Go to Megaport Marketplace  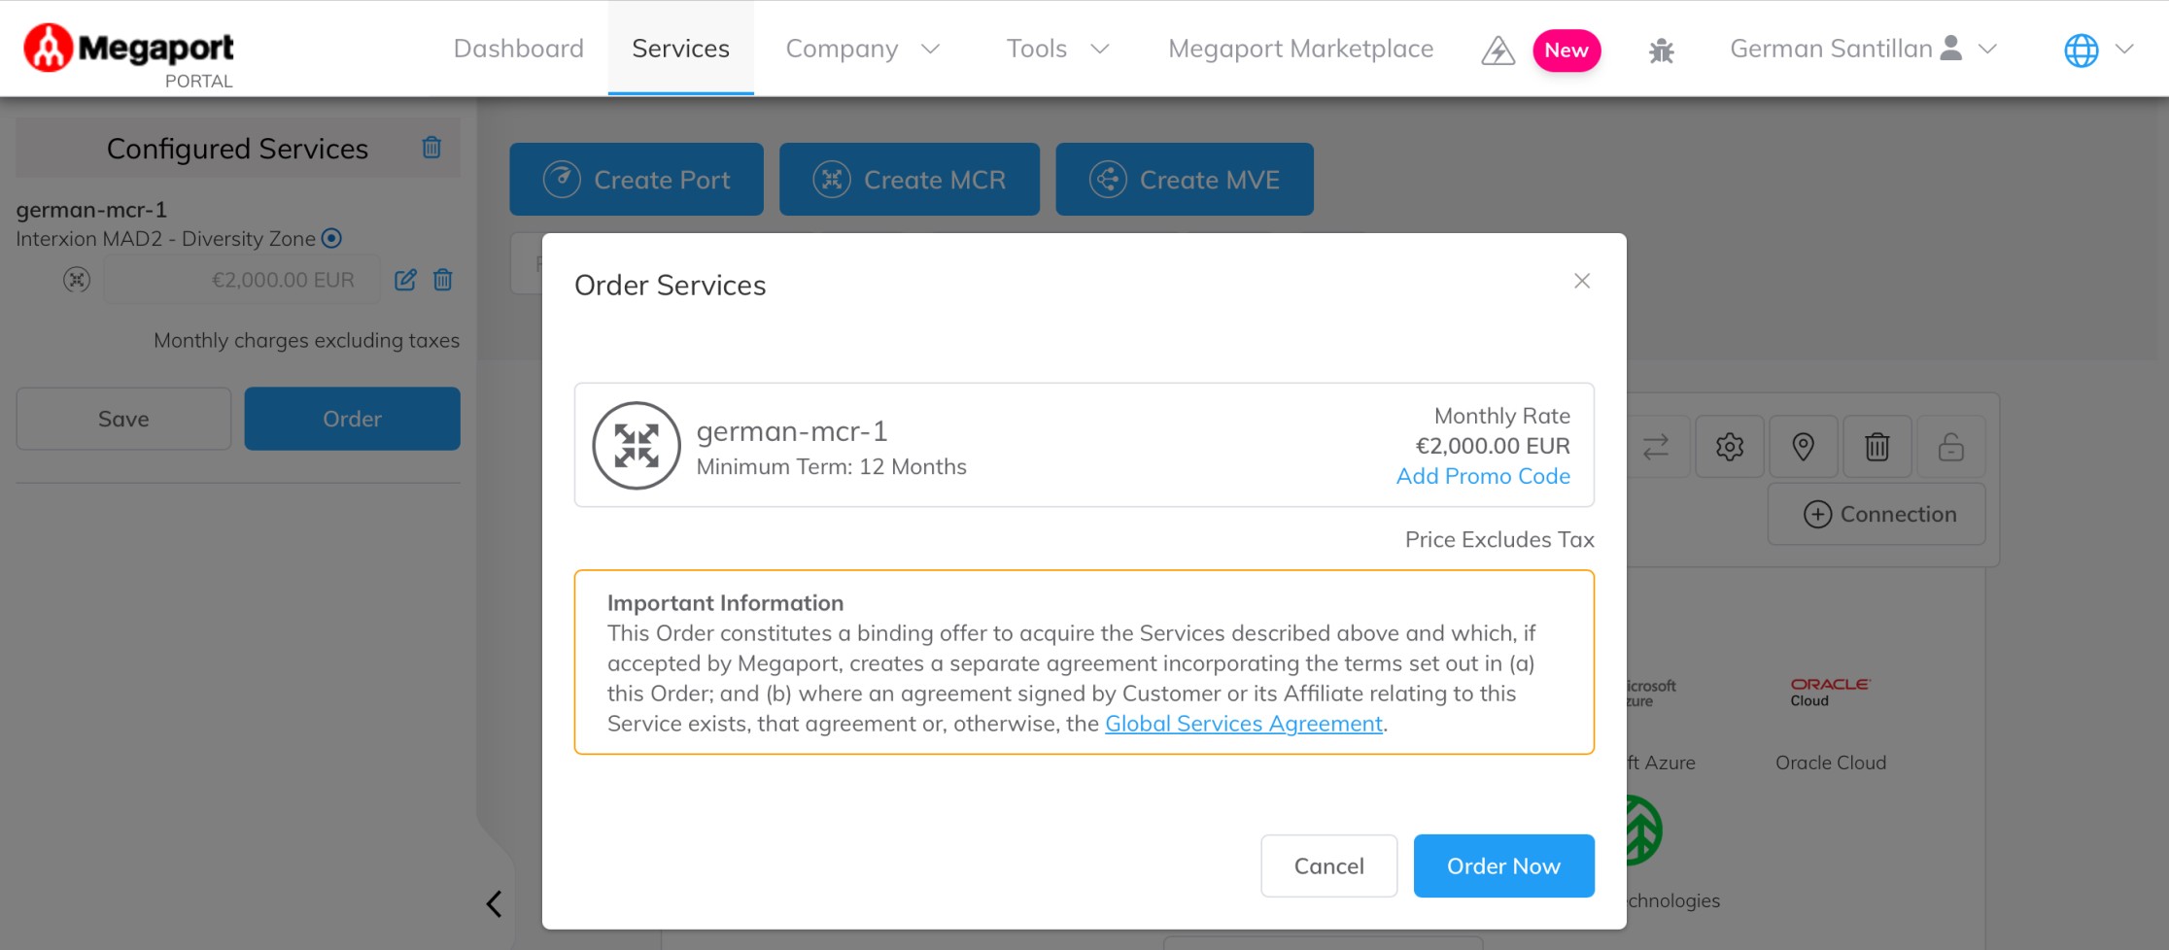(x=1300, y=49)
